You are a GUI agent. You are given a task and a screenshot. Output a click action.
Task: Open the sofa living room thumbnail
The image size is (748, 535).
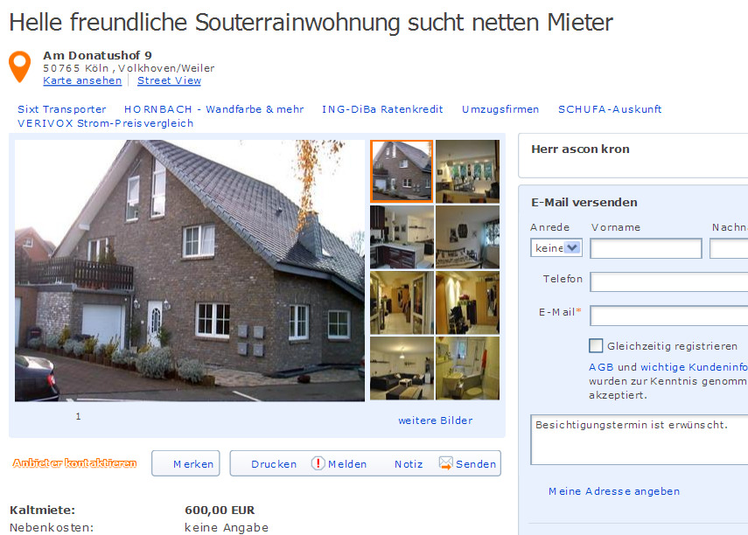402,368
